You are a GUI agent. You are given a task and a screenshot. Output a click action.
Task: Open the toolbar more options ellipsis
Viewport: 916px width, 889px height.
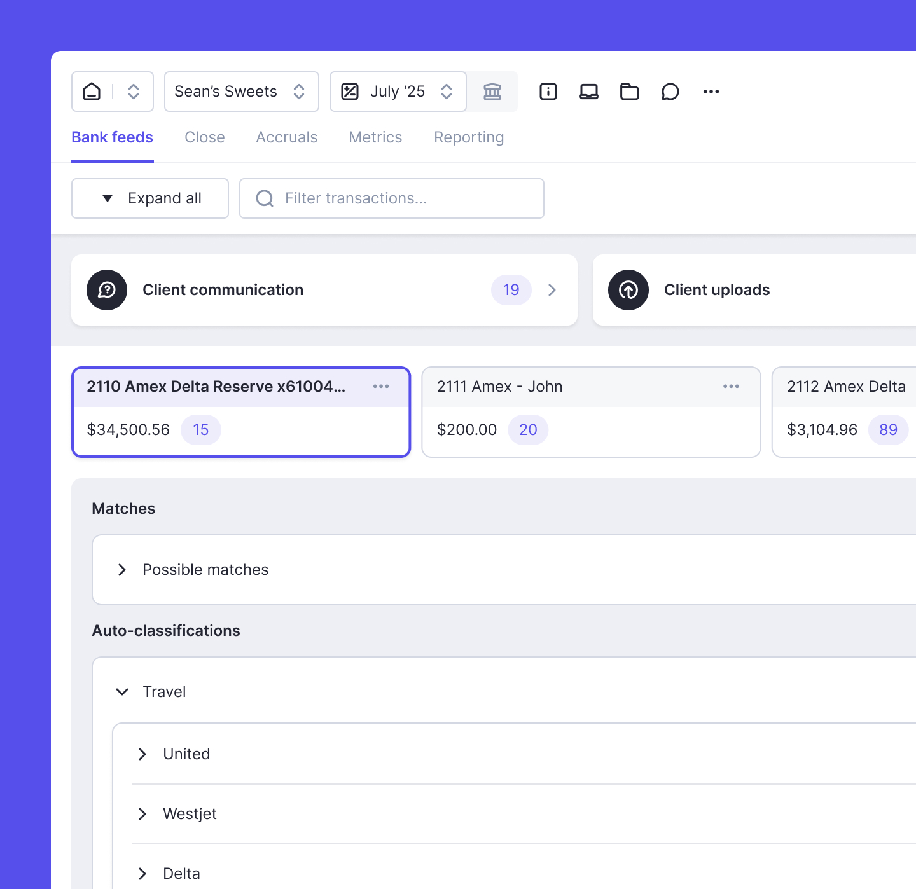point(711,92)
